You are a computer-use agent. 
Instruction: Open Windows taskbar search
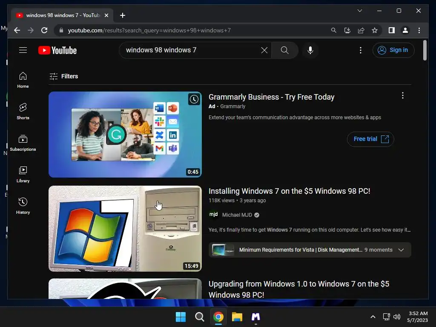pos(199,317)
